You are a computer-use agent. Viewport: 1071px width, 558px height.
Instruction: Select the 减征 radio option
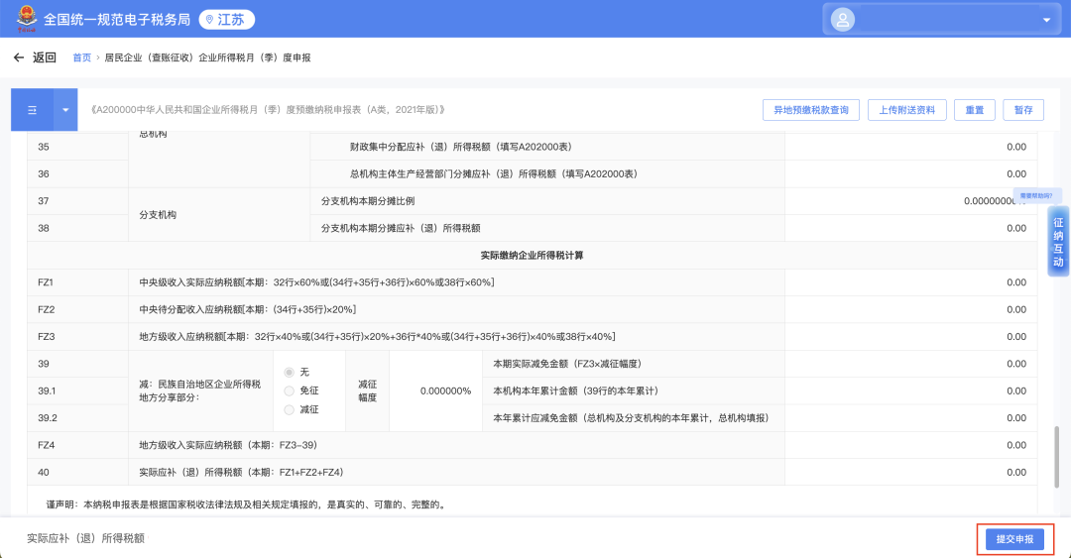pyautogui.click(x=290, y=409)
